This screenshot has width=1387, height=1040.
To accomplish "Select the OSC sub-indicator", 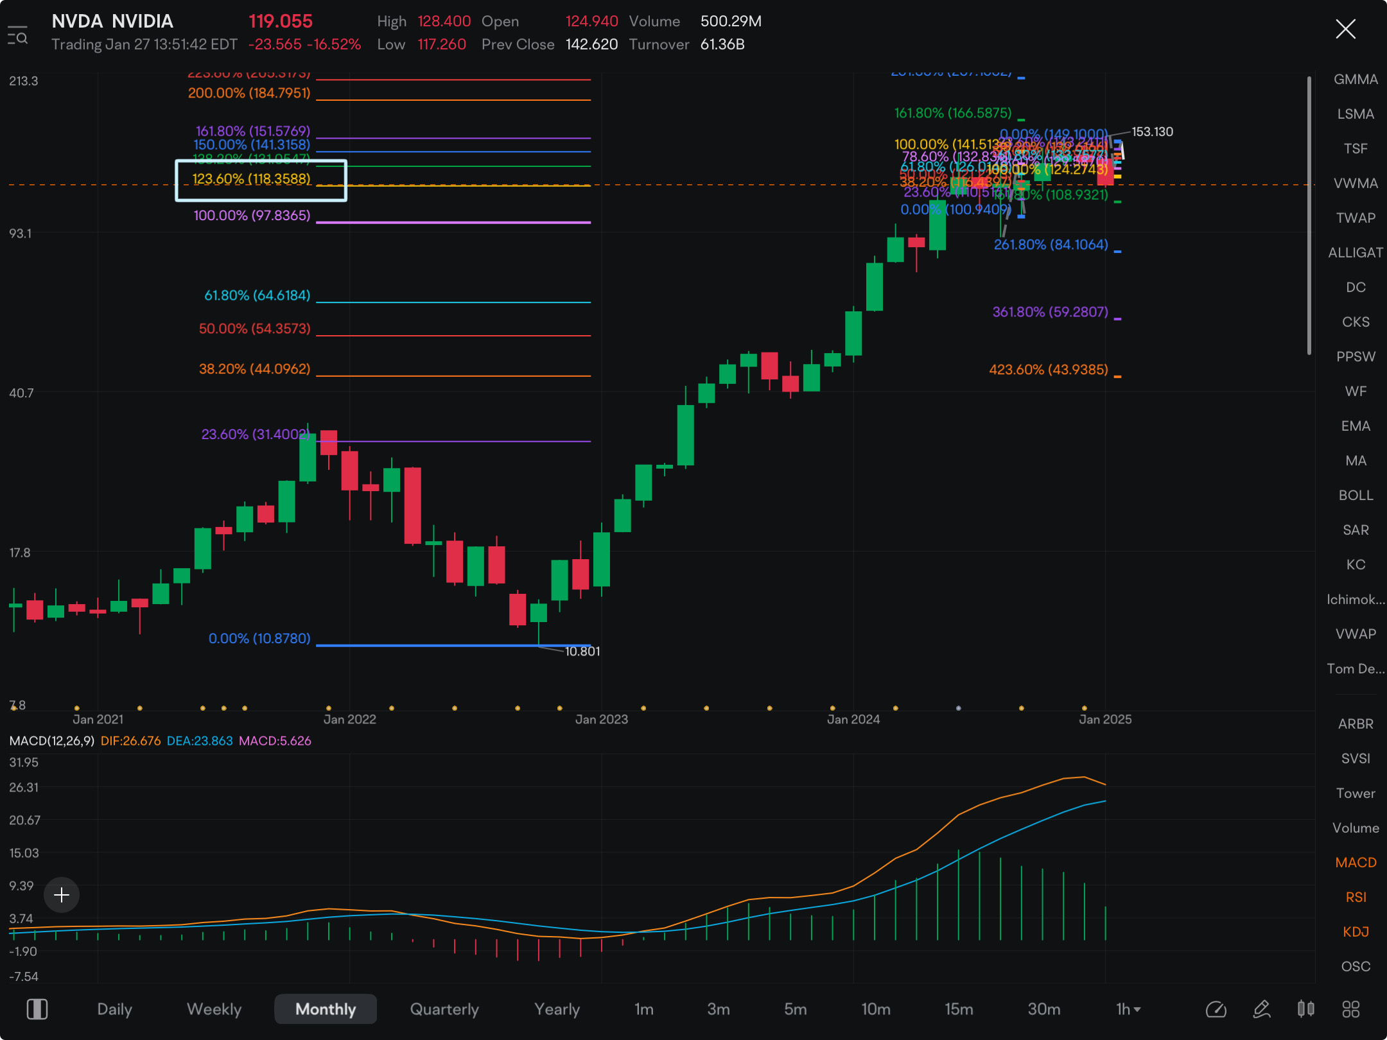I will click(x=1356, y=967).
